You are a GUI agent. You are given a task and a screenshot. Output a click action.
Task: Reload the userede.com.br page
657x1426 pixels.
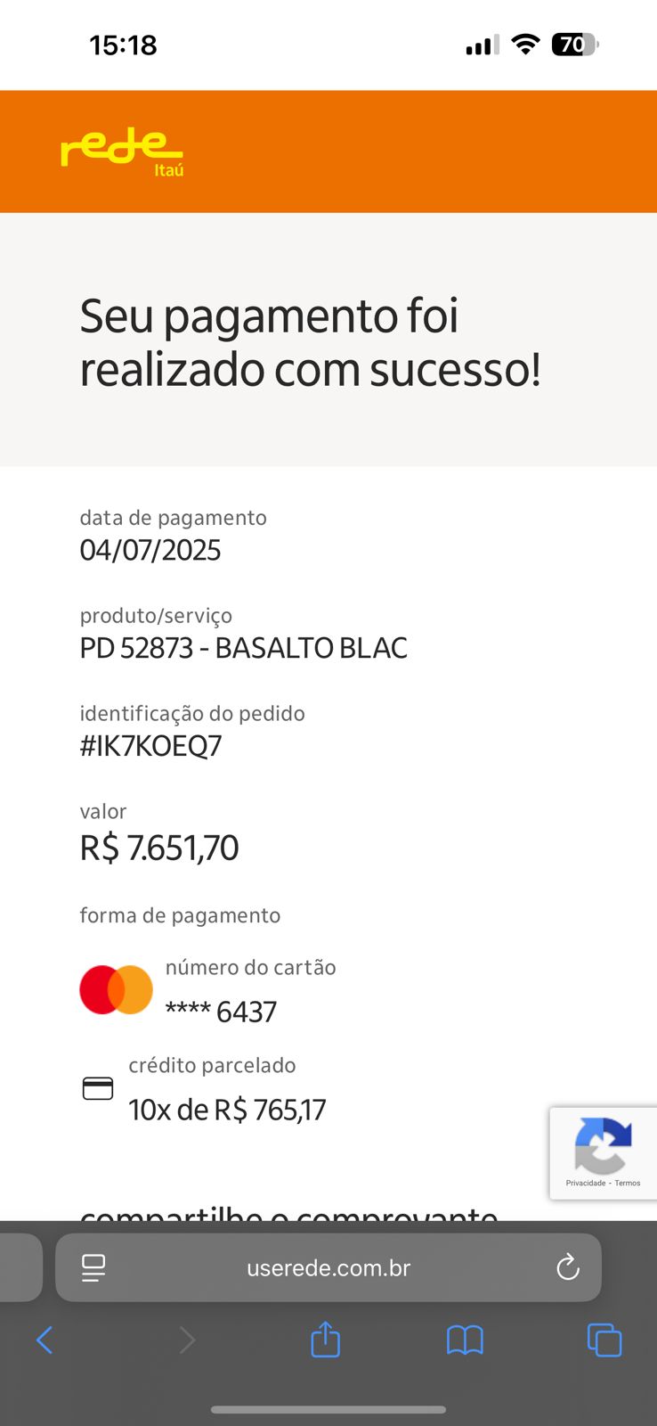568,1267
